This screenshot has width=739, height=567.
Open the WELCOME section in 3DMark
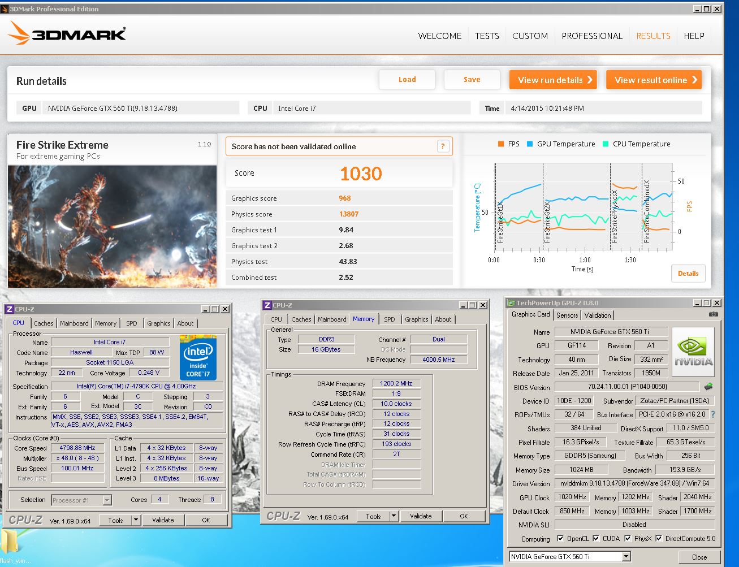(440, 36)
